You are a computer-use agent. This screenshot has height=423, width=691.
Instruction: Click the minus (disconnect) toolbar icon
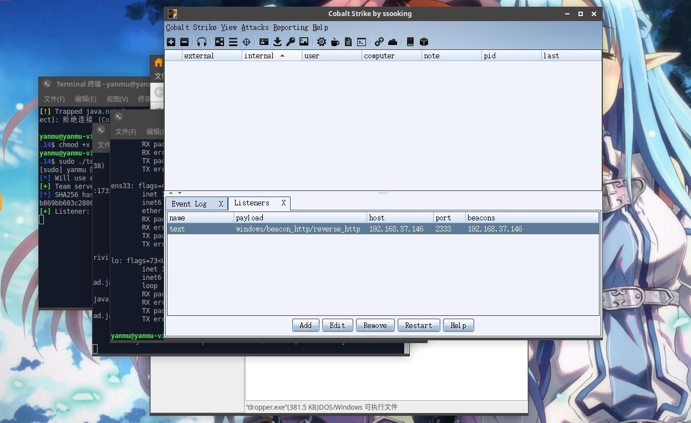pos(184,42)
